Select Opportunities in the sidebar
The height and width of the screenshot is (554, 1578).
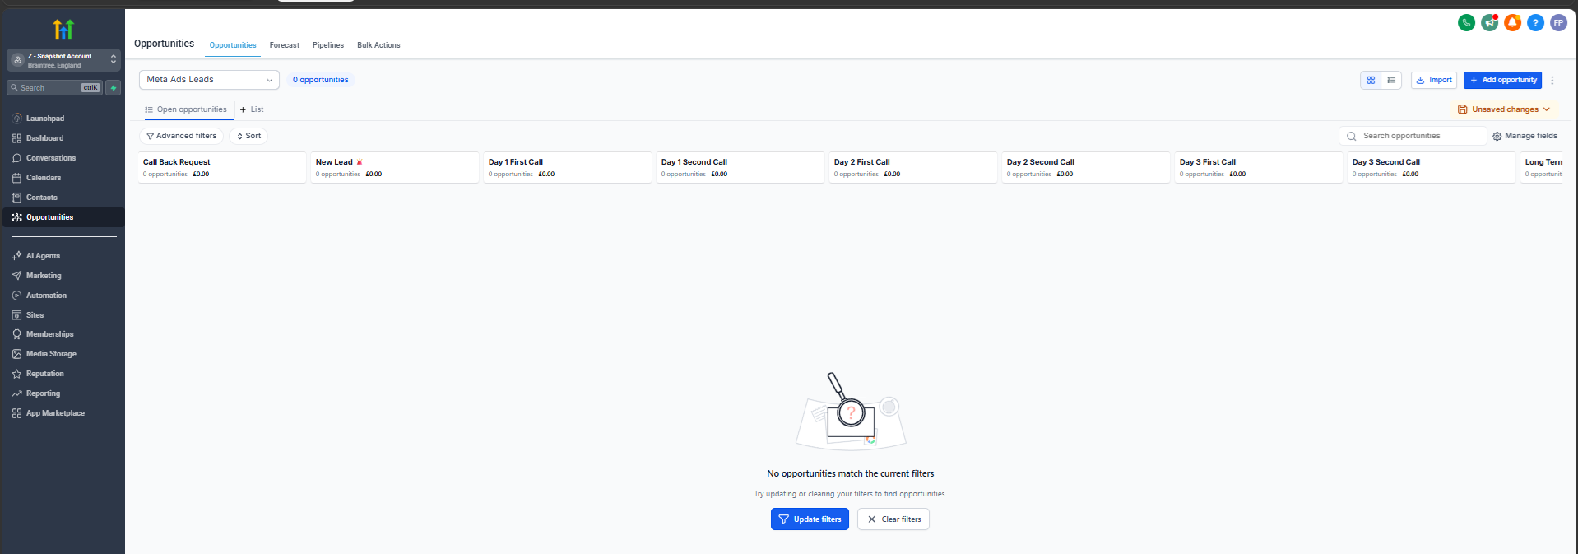pyautogui.click(x=63, y=217)
